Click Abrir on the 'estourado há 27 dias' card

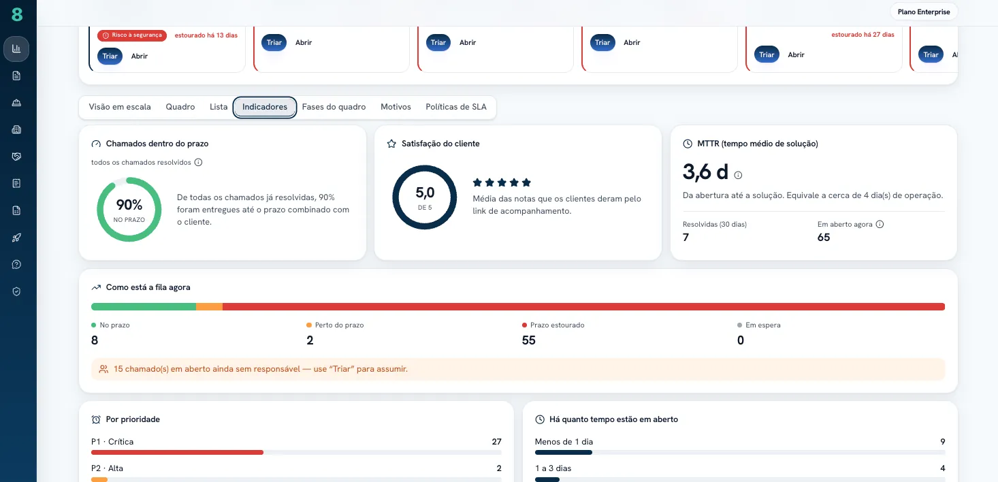796,55
